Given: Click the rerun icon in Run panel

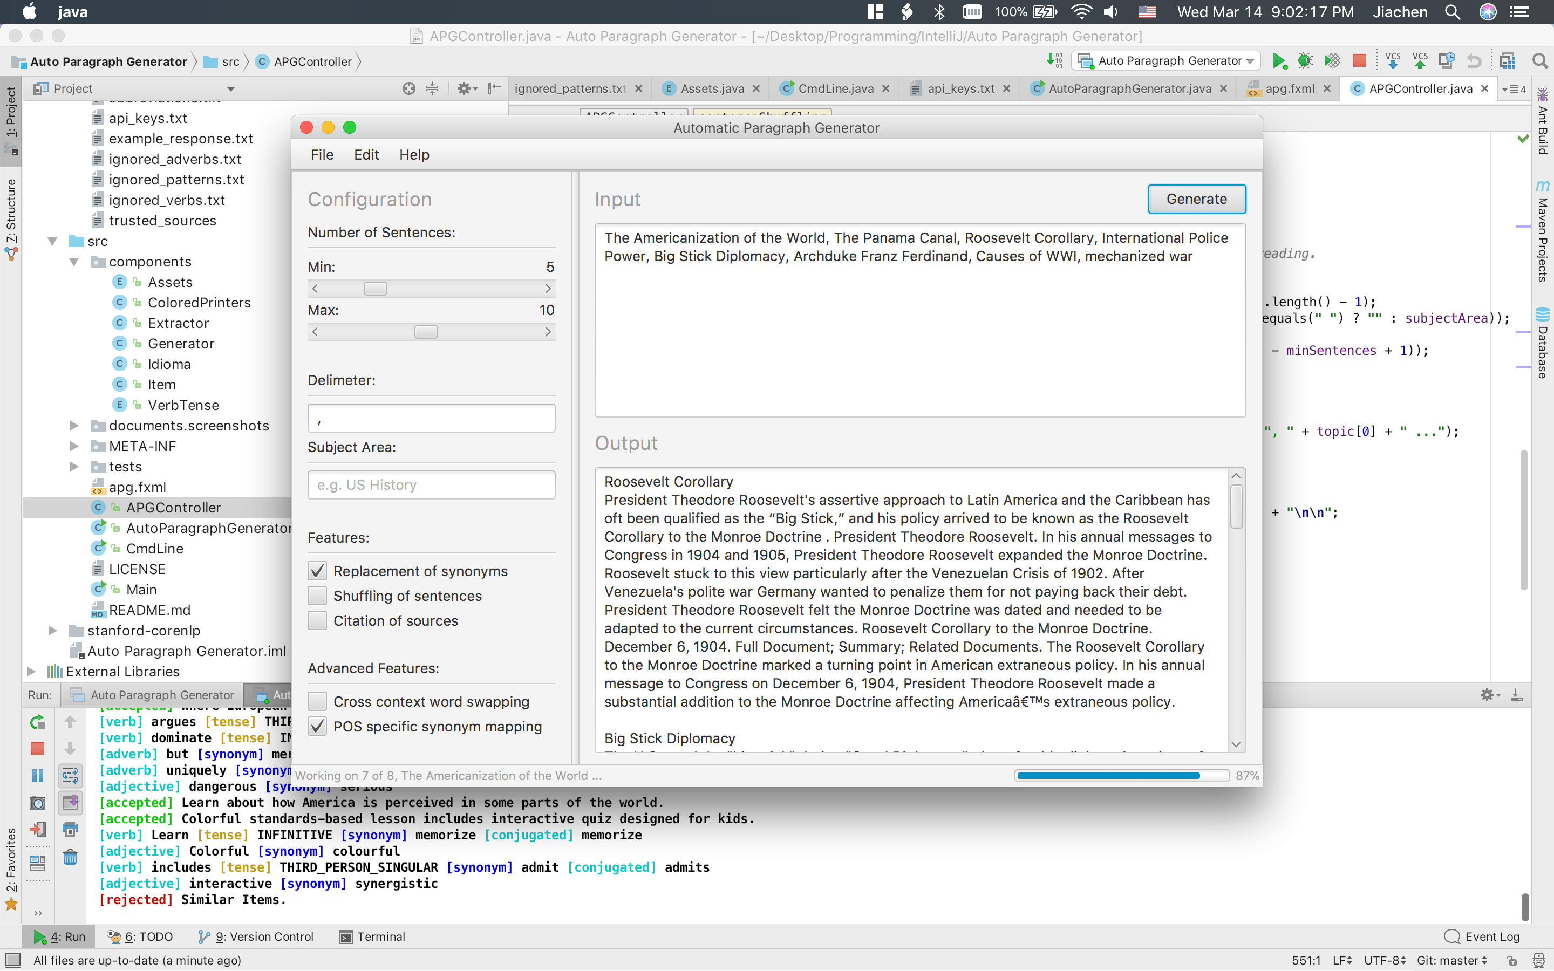Looking at the screenshot, I should tap(38, 722).
